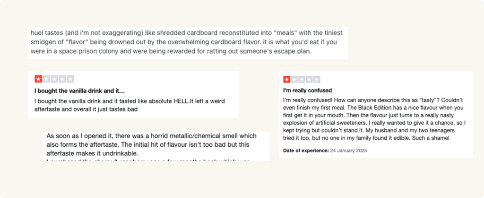Click the fifth star in 'I'm really confused' review
The height and width of the screenshot is (198, 484).
[316, 79]
